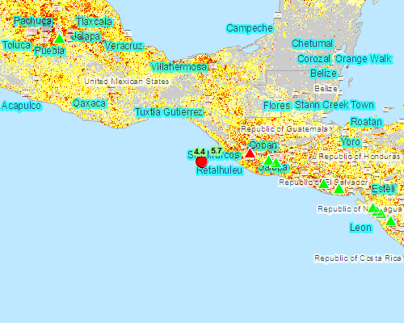The width and height of the screenshot is (404, 323).
Task: Click the Oaxaca city label
Action: [89, 103]
